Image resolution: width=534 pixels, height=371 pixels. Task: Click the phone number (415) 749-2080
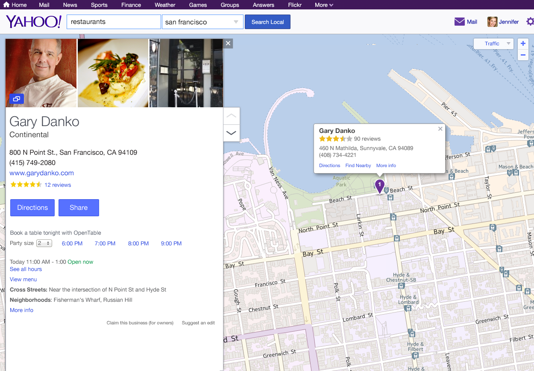coord(32,163)
